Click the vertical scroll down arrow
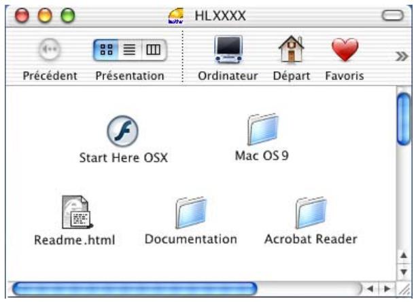This screenshot has height=302, width=416. coord(404,272)
